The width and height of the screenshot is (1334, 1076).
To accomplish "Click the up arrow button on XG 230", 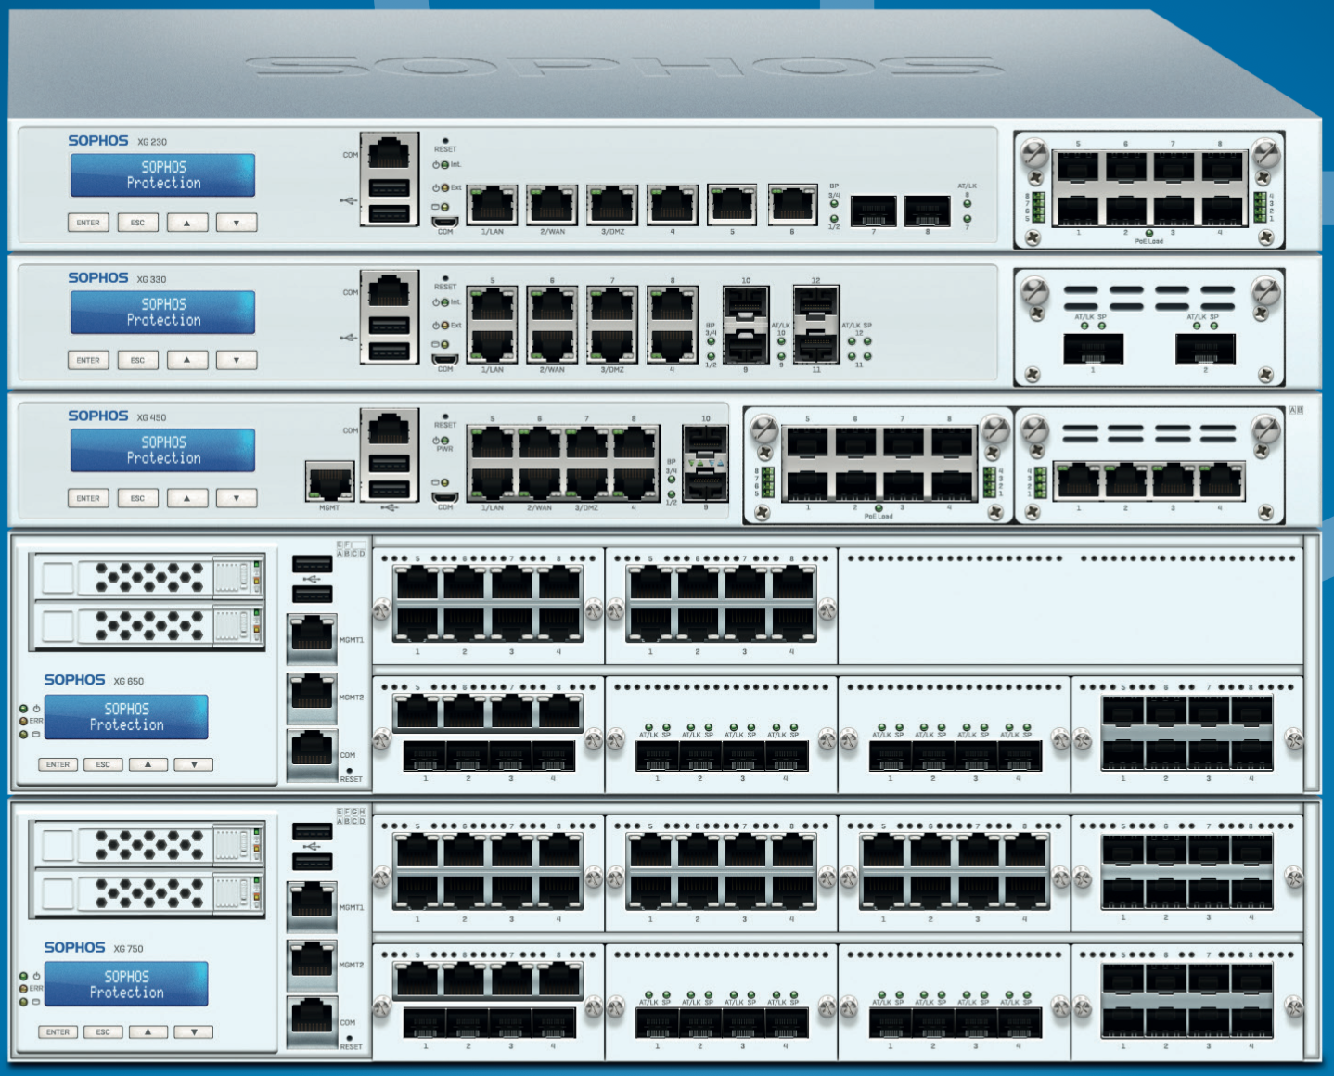I will coord(187,223).
